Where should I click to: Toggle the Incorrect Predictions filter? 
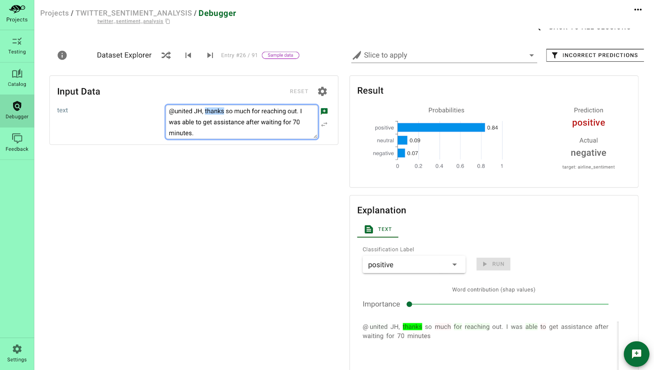595,55
